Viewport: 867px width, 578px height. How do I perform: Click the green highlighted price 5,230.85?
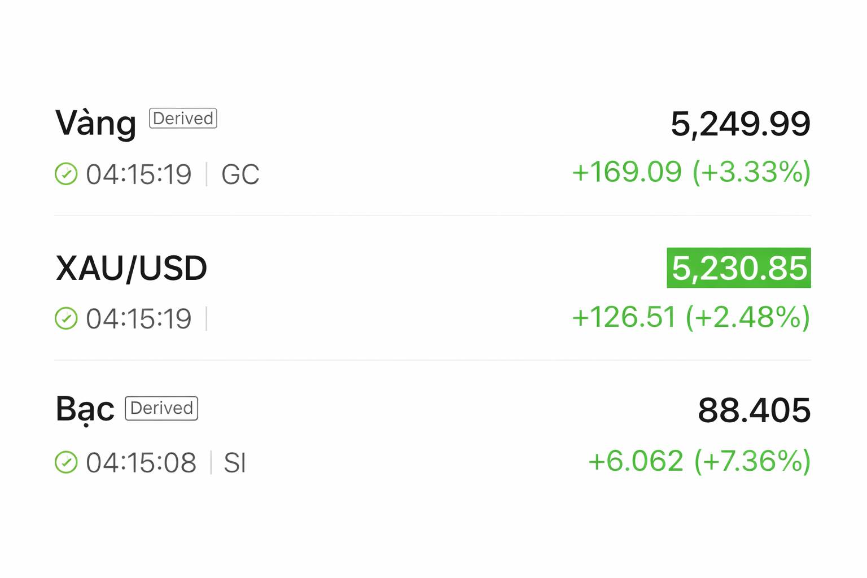(739, 268)
